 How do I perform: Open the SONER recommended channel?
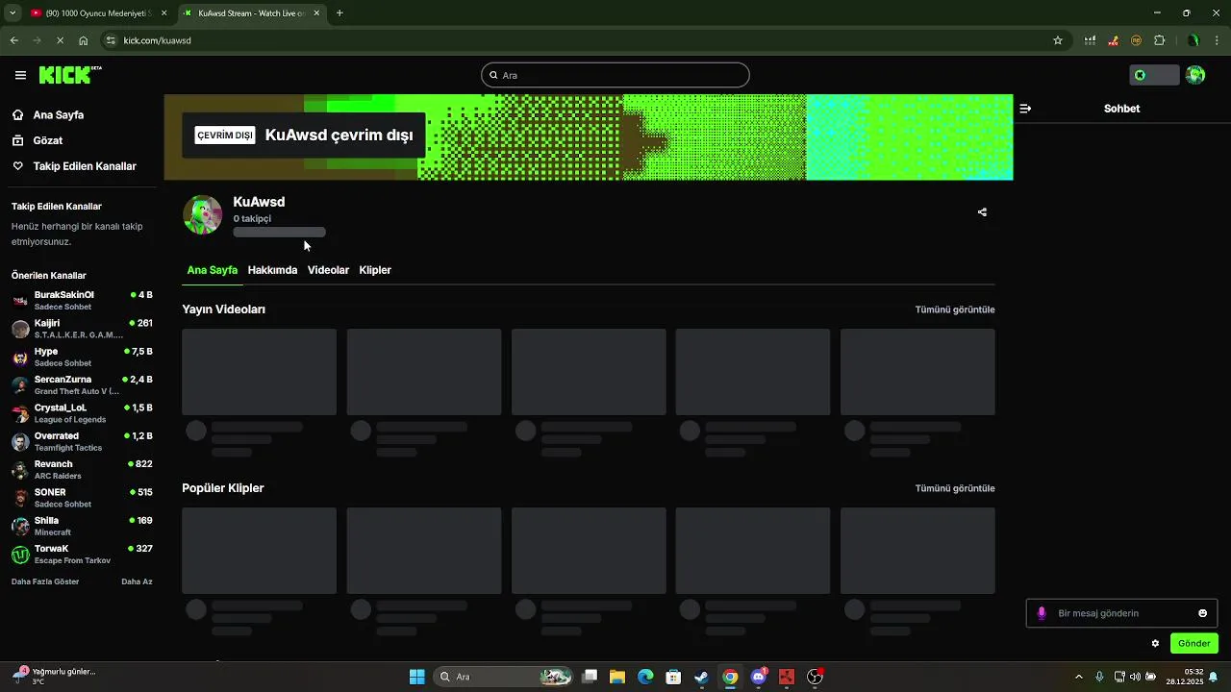coord(82,498)
